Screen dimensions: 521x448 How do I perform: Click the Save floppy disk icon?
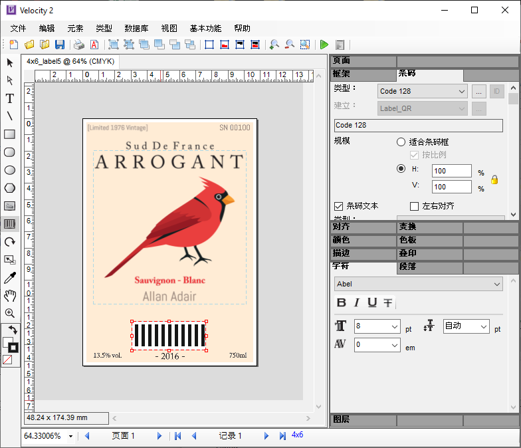click(x=60, y=45)
